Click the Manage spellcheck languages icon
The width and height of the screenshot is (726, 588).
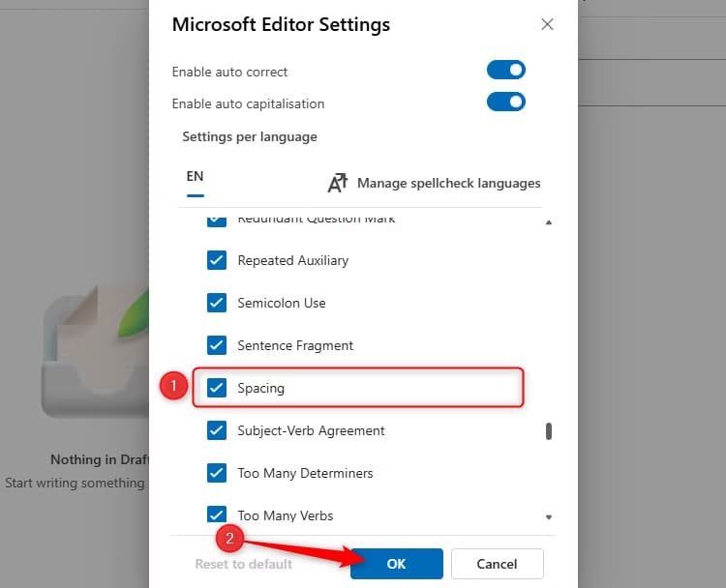pyautogui.click(x=338, y=183)
